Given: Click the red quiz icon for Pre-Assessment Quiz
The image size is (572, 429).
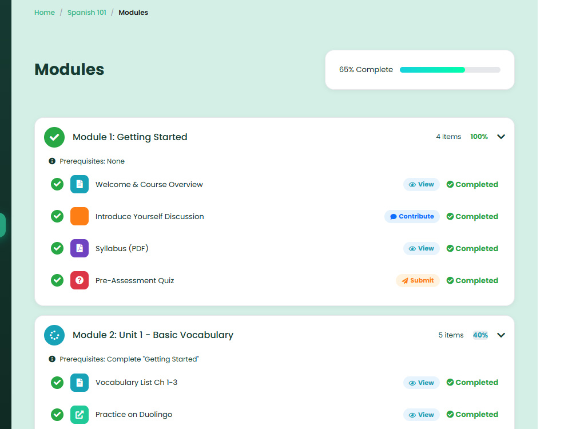Looking at the screenshot, I should (80, 280).
